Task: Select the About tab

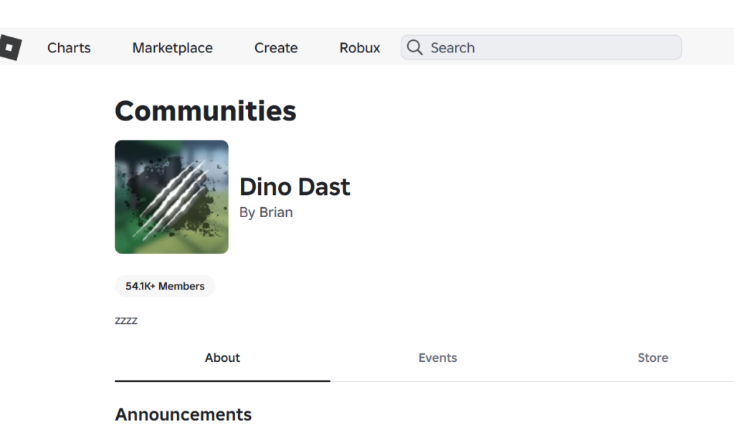Action: (222, 358)
